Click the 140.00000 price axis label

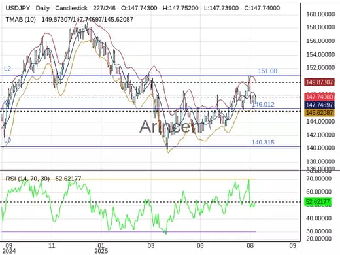(x=320, y=148)
